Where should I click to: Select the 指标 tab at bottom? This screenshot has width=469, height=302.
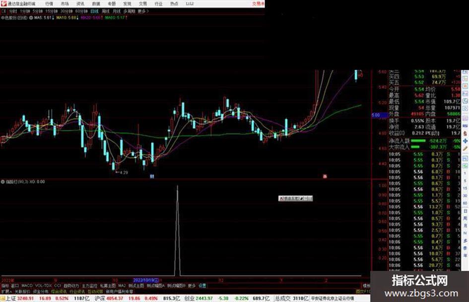click(x=5, y=286)
